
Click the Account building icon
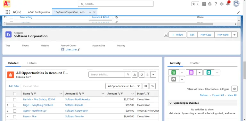(8, 34)
